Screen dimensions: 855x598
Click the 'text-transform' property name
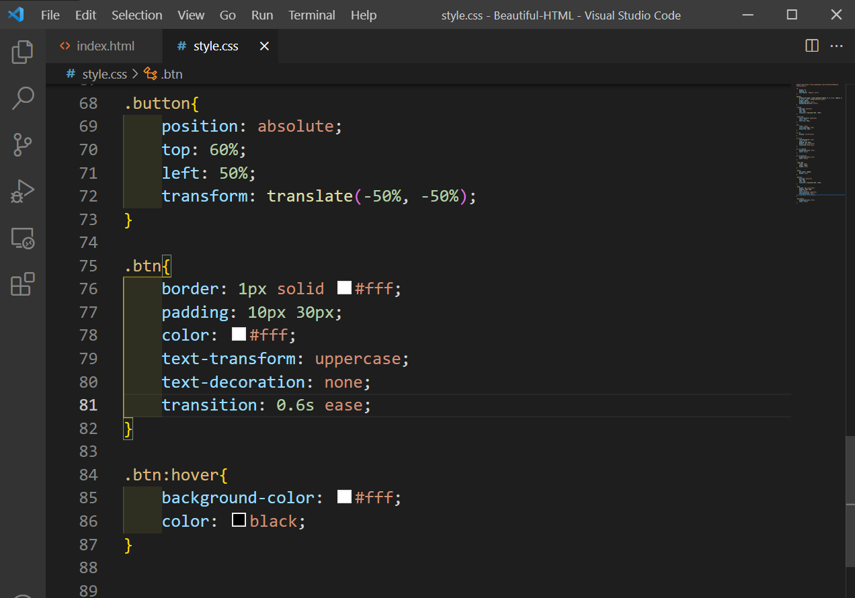229,358
